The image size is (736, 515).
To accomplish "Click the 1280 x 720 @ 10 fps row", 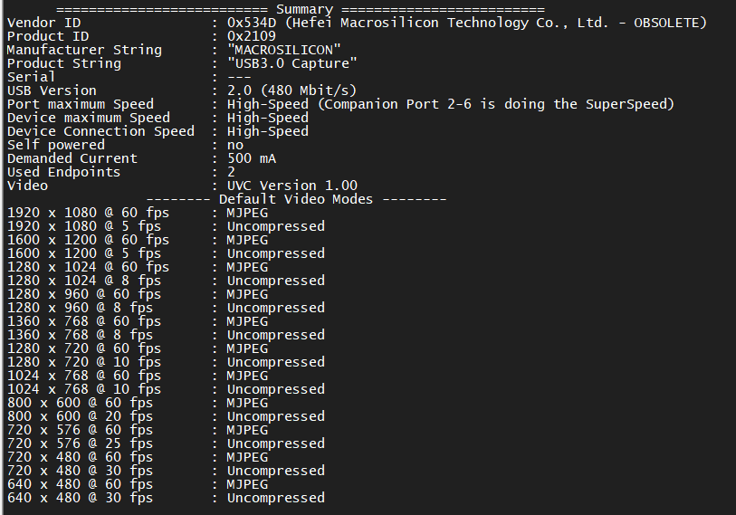I will tap(166, 362).
